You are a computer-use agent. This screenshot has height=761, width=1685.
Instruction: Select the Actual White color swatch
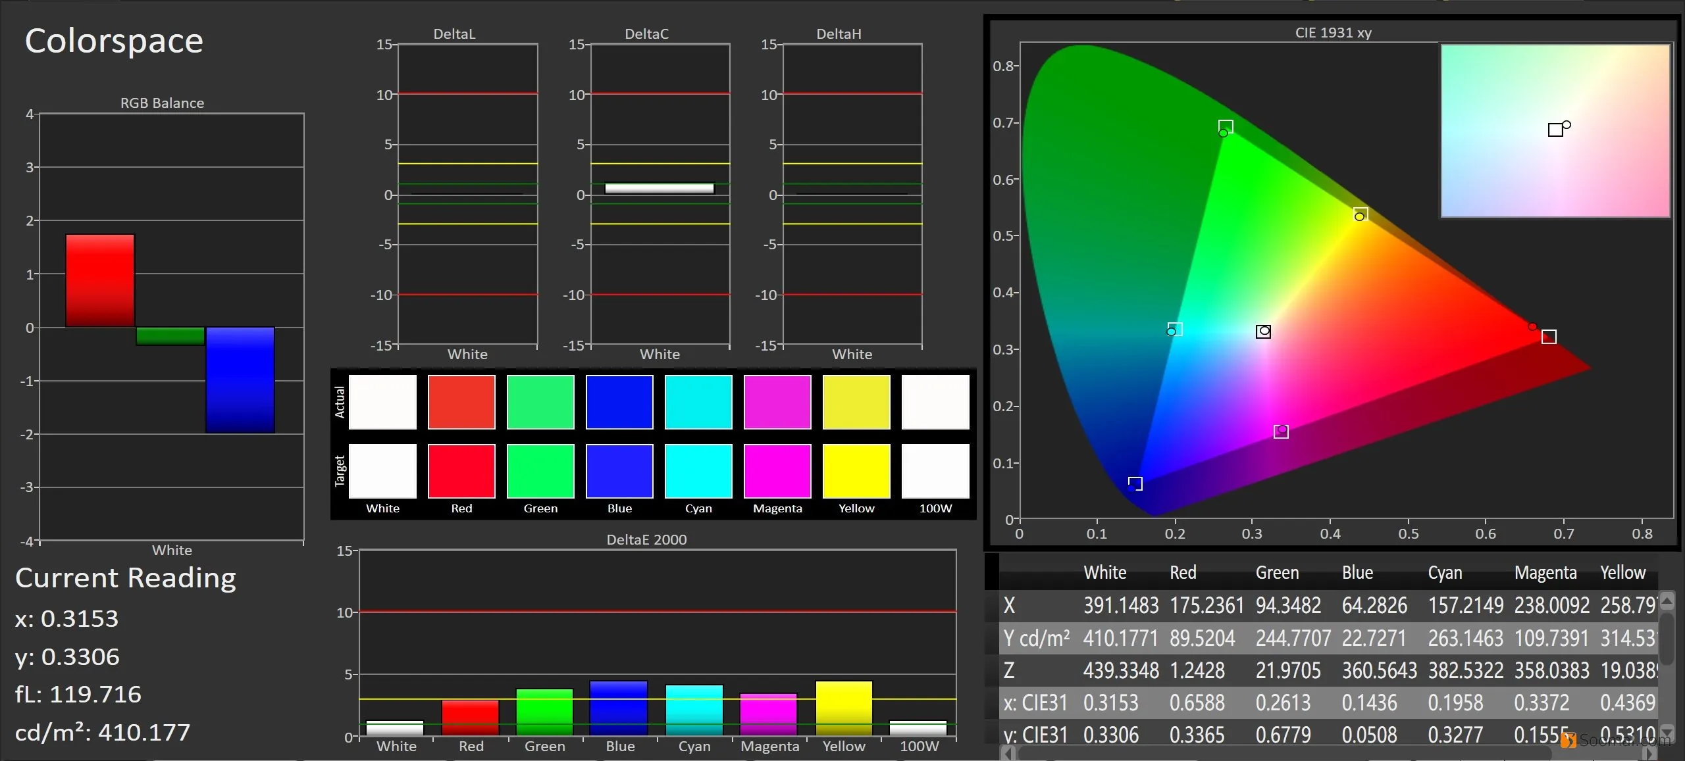pos(382,402)
